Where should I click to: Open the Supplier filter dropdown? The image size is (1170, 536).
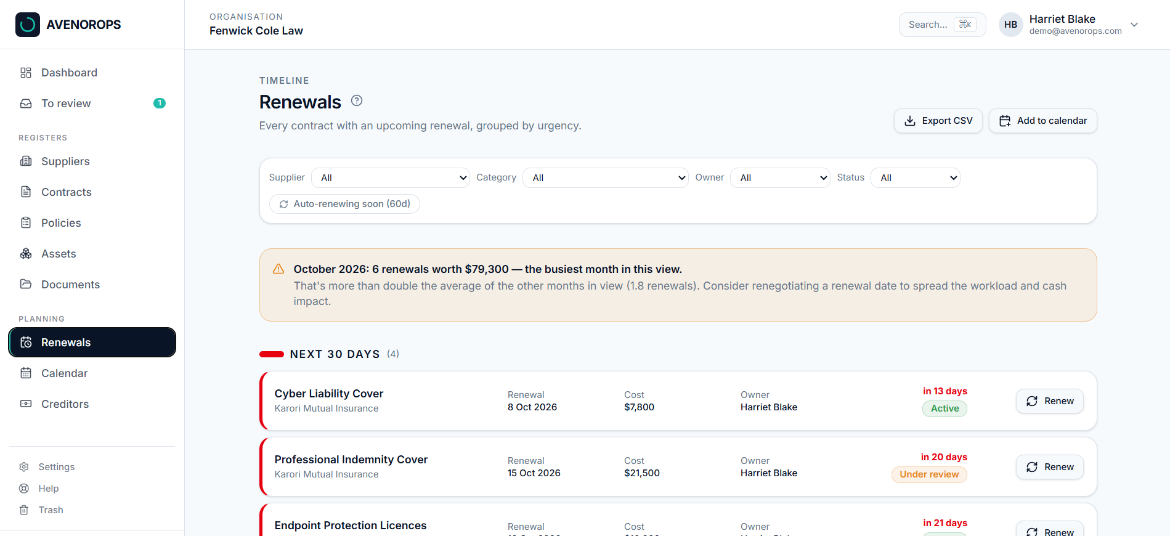tap(391, 178)
